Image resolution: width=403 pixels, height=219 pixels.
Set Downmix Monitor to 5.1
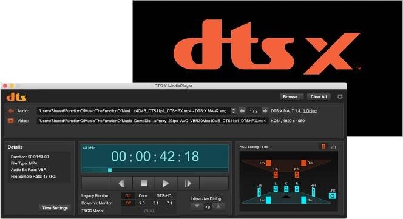155,203
